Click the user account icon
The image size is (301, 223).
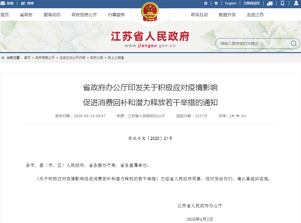pyautogui.click(x=296, y=3)
